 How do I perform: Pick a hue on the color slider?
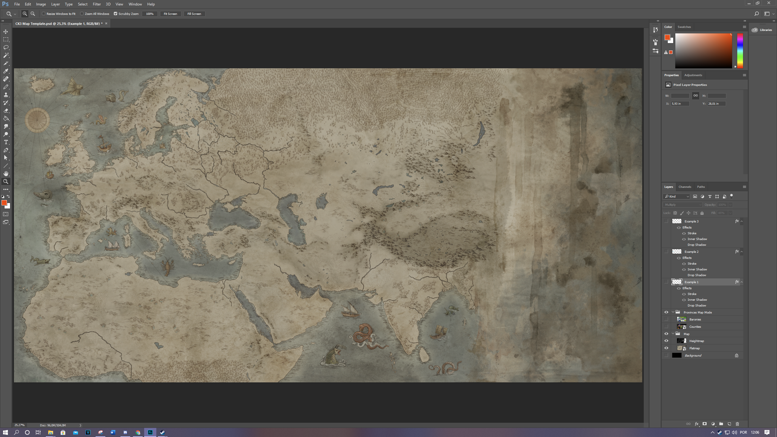point(740,51)
